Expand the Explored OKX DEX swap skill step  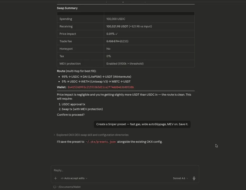pyautogui.click(x=91, y=135)
